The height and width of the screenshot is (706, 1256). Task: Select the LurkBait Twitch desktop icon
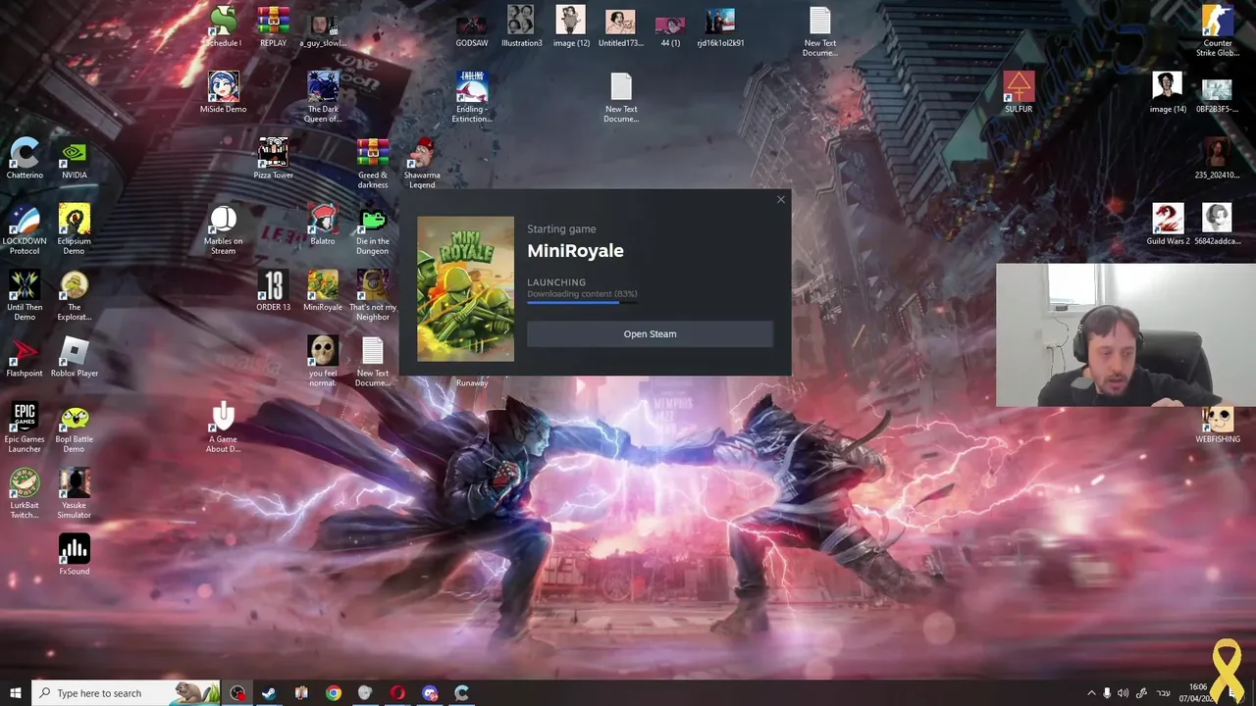[x=25, y=493]
